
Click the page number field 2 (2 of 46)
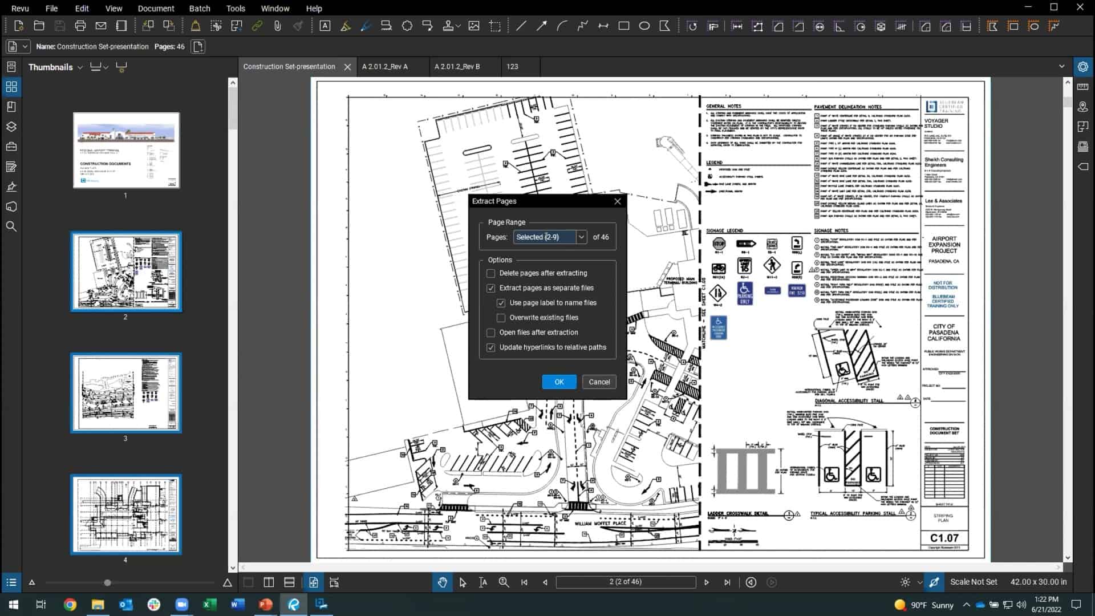tap(626, 582)
